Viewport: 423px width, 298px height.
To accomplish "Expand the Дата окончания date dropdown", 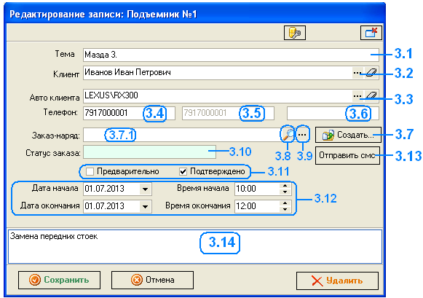I will (145, 206).
